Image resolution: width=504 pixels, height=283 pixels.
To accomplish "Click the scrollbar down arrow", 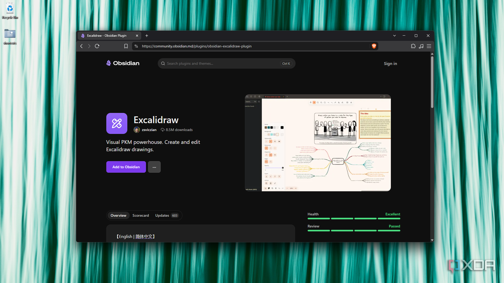I will click(432, 240).
